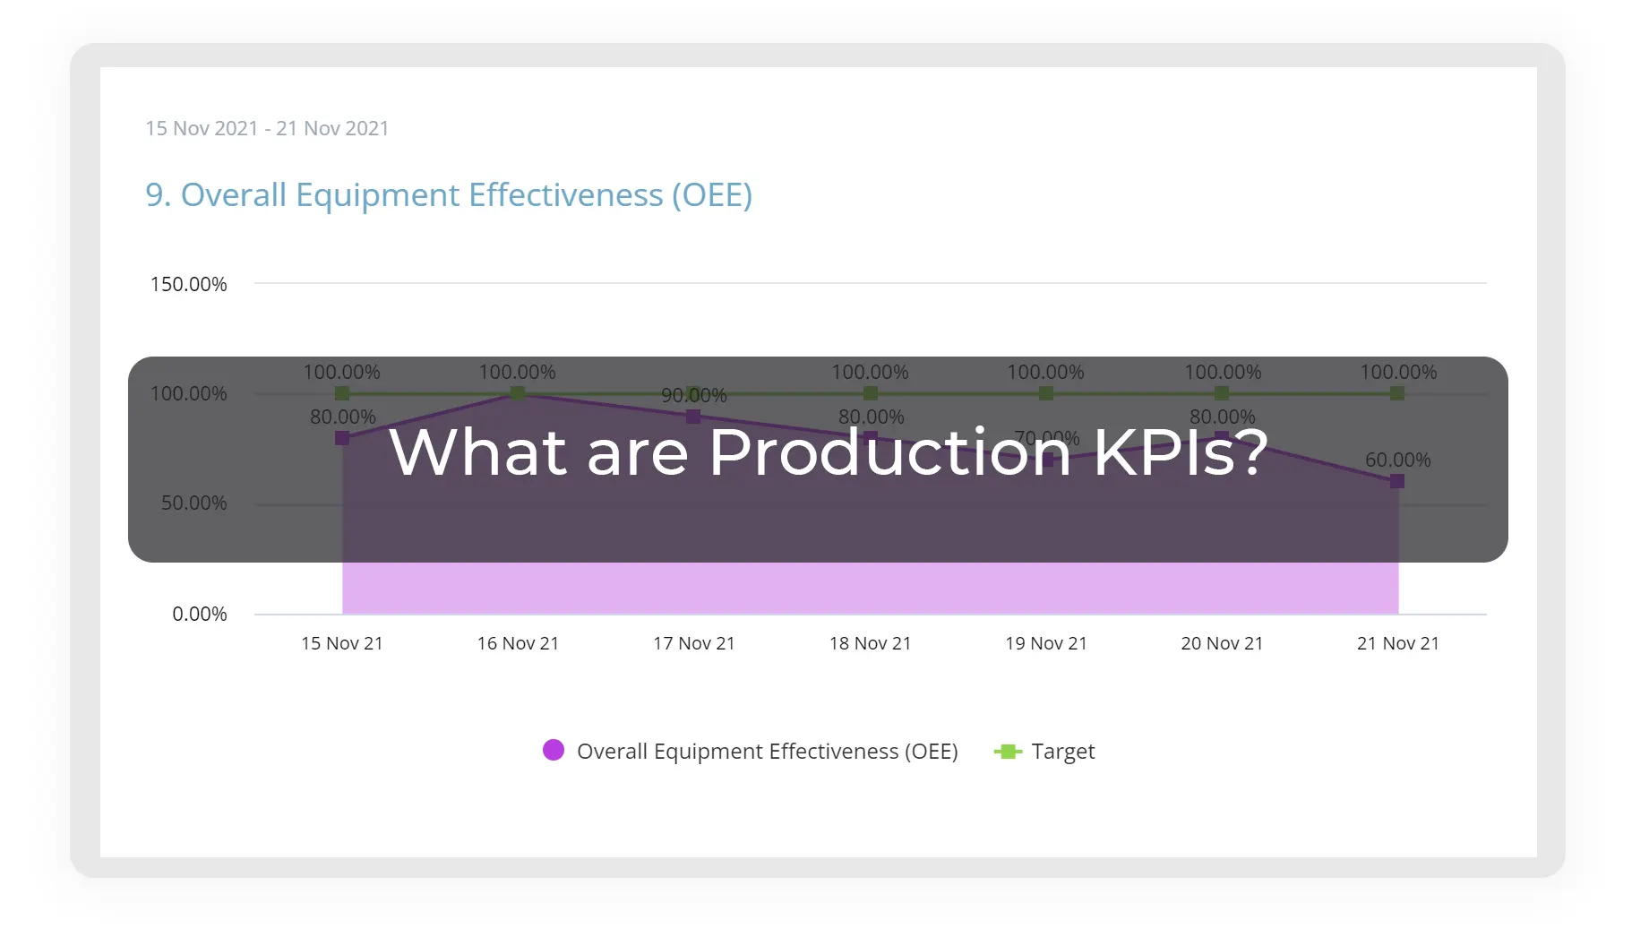The width and height of the screenshot is (1649, 946).
Task: Click the Target square marker on 21 Nov 21
Action: (1397, 392)
